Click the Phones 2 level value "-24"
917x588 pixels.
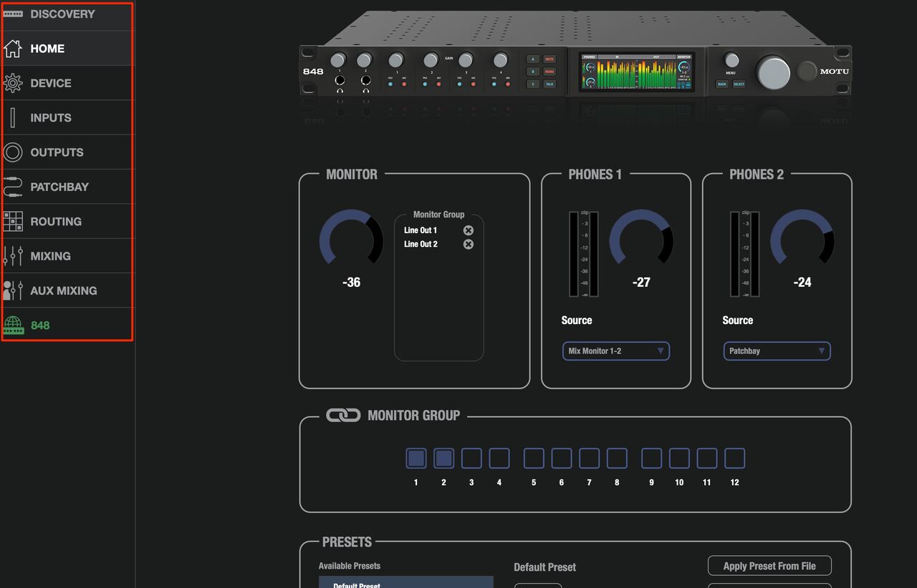coord(802,283)
